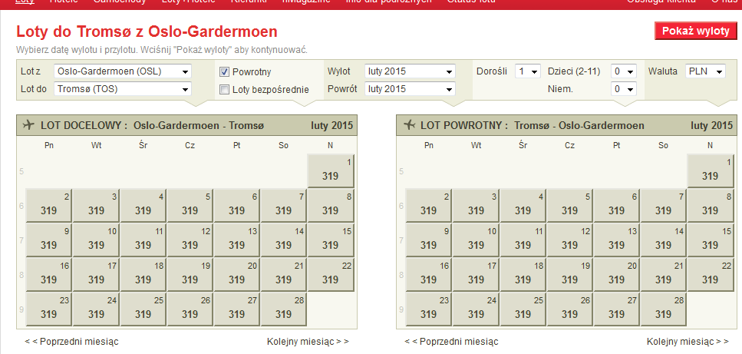Select February 23 in the outbound calendar
This screenshot has height=354, width=742.
pos(49,309)
